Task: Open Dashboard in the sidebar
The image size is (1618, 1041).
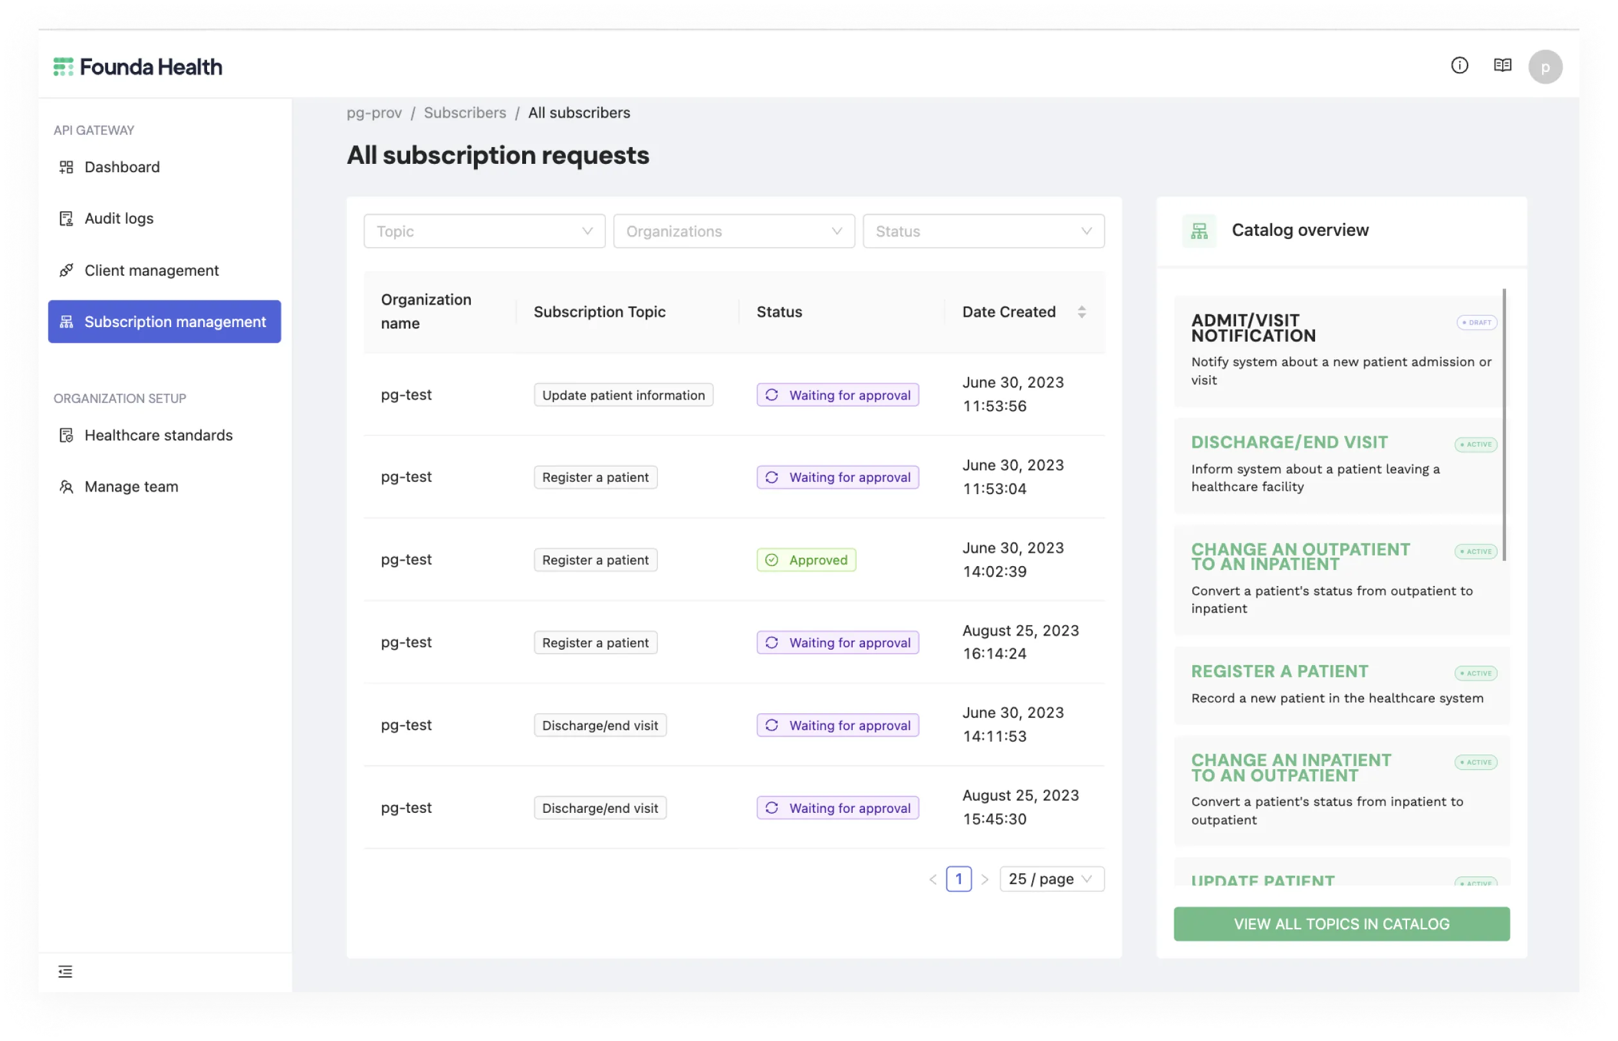Action: coord(165,167)
